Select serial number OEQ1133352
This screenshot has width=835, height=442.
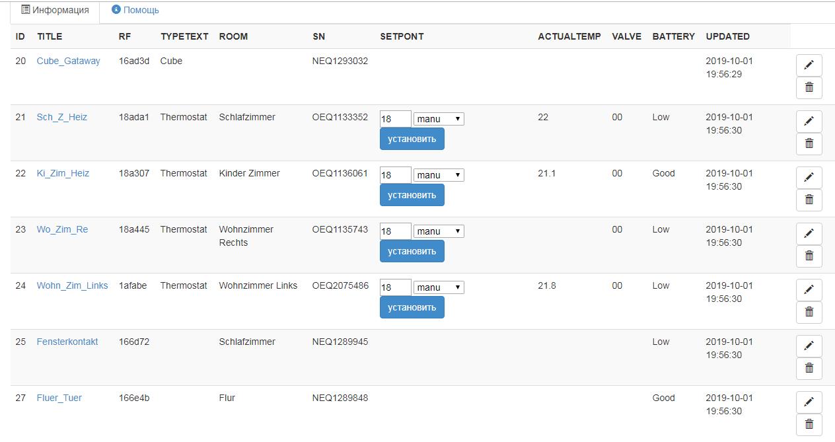[x=340, y=117]
